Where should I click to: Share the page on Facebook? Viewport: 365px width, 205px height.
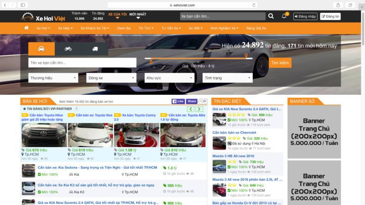pyautogui.click(x=192, y=101)
